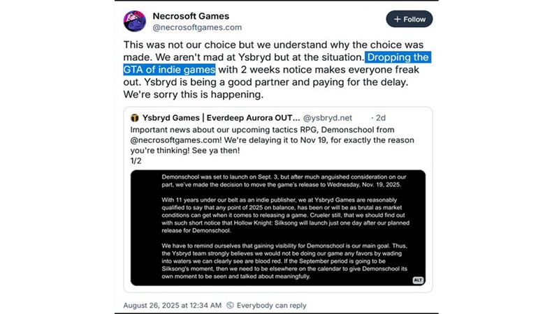
Task: Click the 1/2 thread marker in quote
Action: point(136,160)
